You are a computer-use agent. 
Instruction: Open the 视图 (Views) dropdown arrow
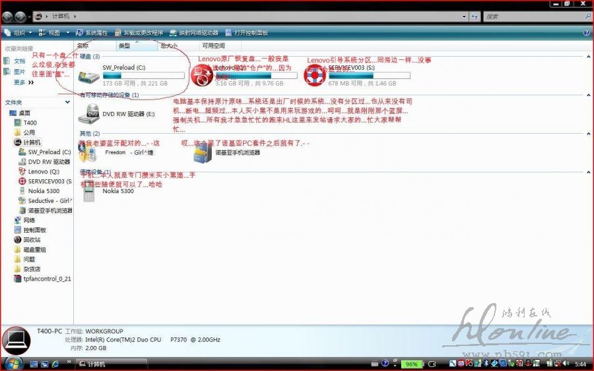click(x=68, y=33)
